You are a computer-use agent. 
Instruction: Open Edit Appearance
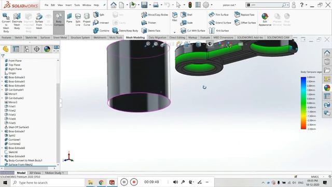[x=265, y=20]
